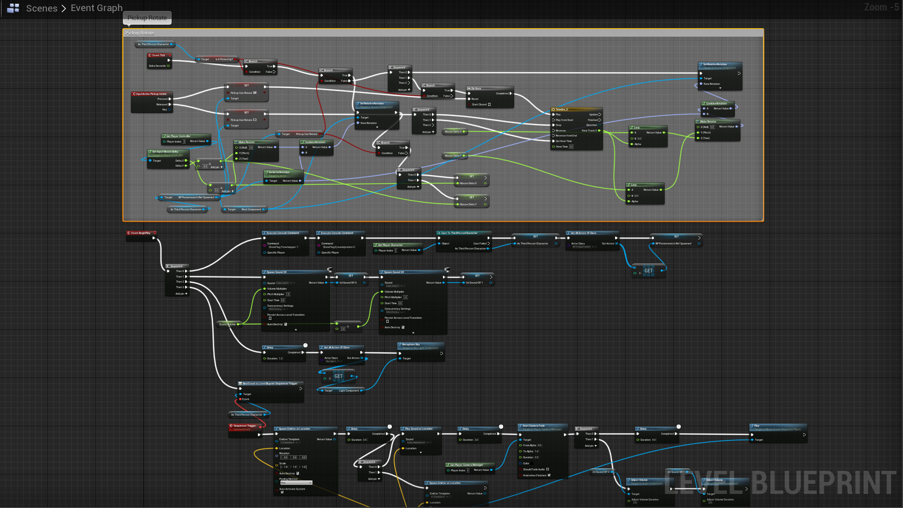Click the Cast To ThirdPersonCharacter node icon
Screen dimensions: 903x508
point(438,233)
